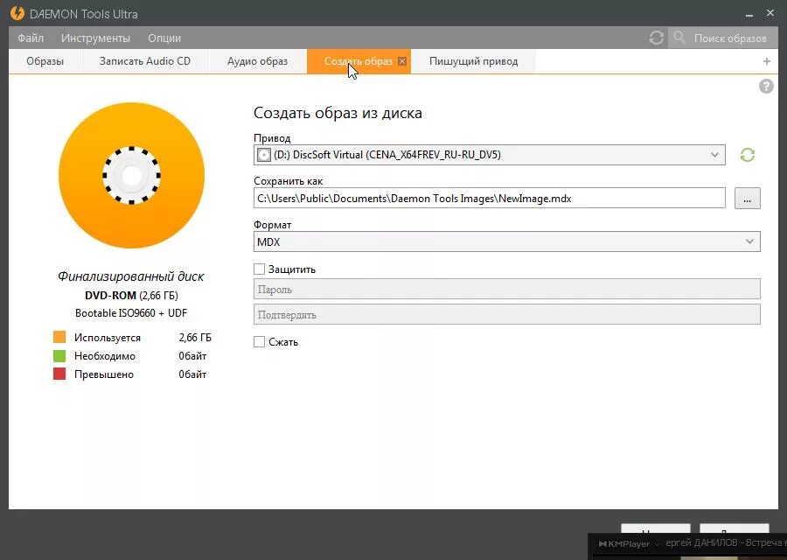787x560 pixels.
Task: Click the Пароль password field
Action: (507, 290)
